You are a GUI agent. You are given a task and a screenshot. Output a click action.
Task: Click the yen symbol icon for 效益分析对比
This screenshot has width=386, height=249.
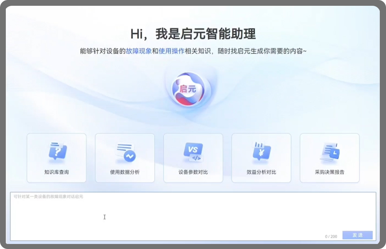pyautogui.click(x=261, y=151)
